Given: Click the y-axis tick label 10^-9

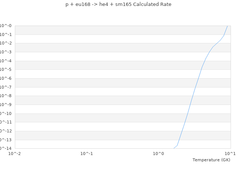Looking at the screenshot, I should 6,105.
